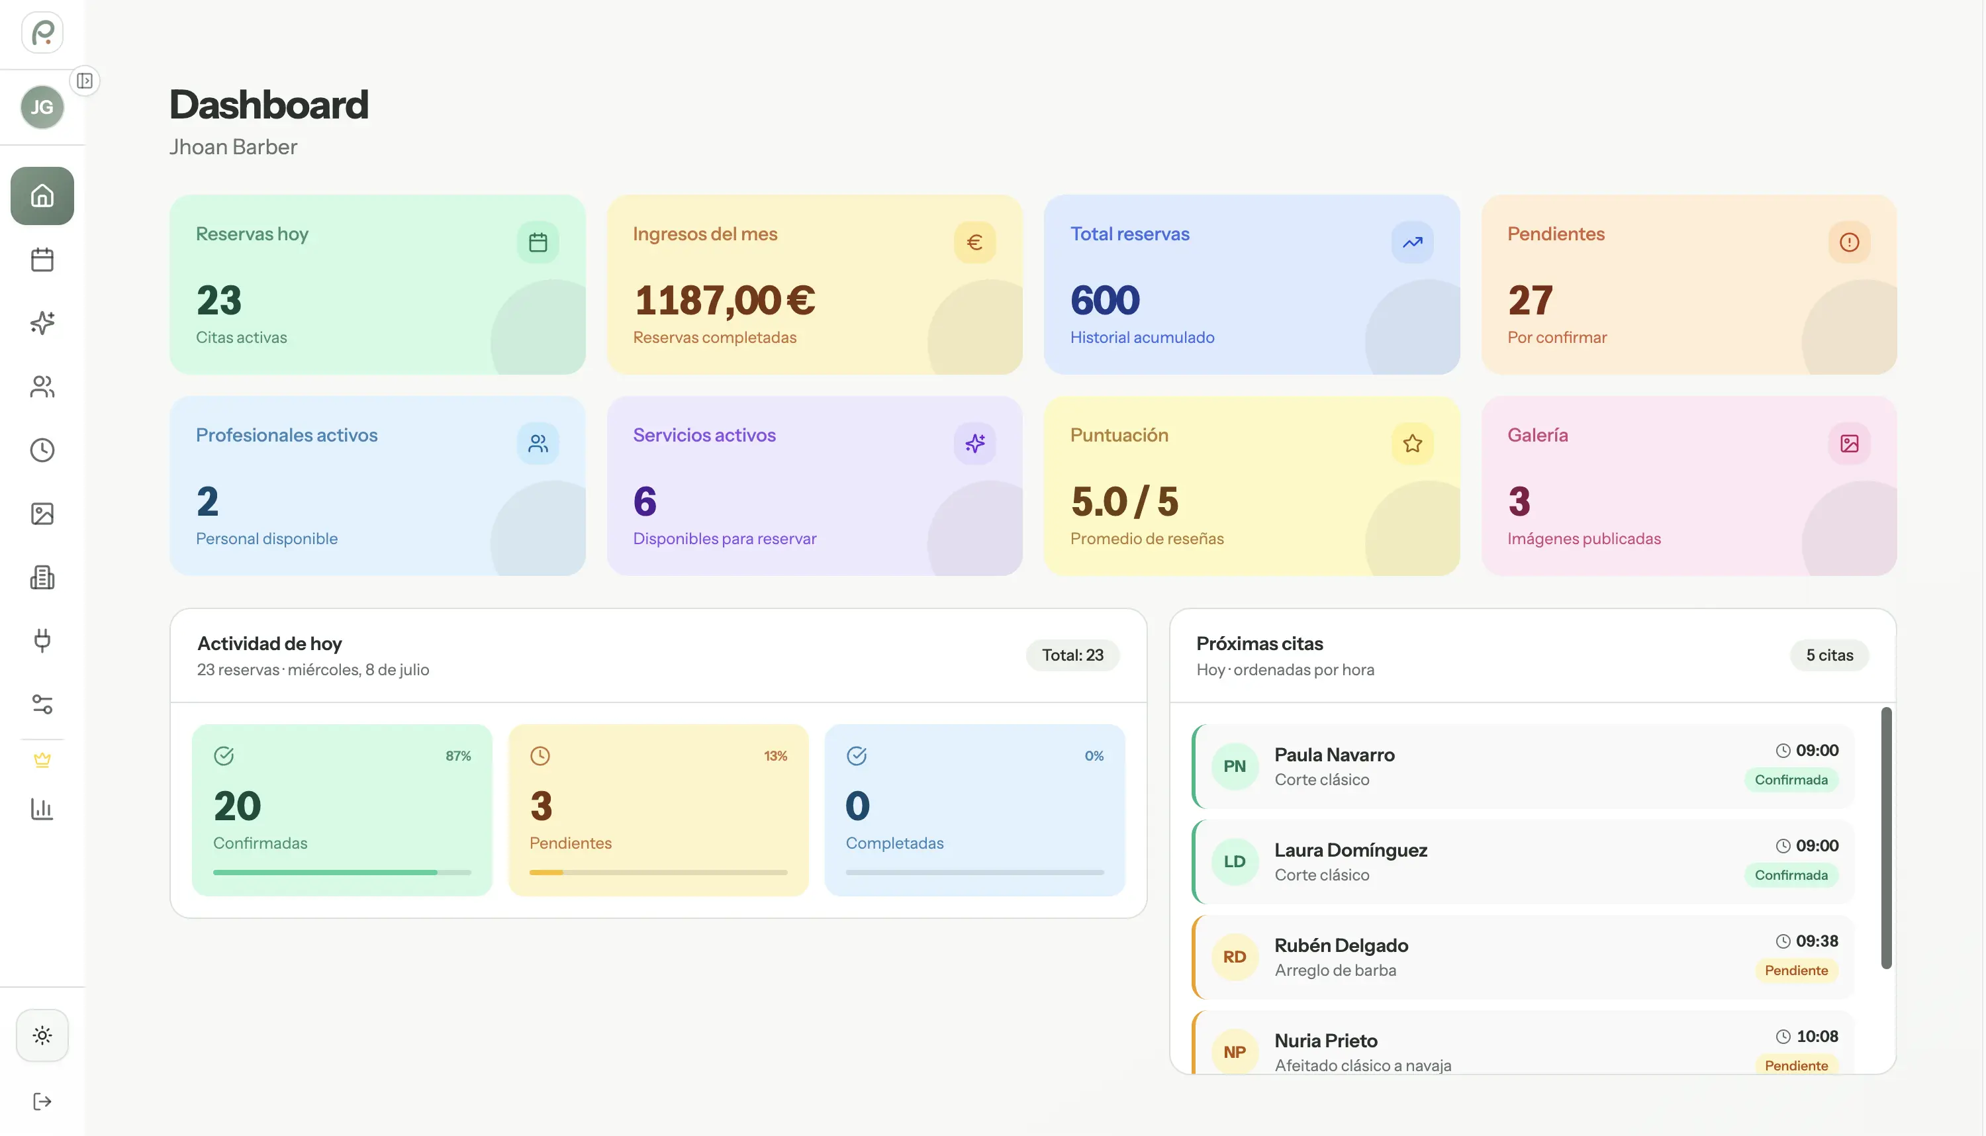Viewport: 1986px width, 1136px height.
Task: Open the schedule clock icon in sidebar
Action: [42, 450]
